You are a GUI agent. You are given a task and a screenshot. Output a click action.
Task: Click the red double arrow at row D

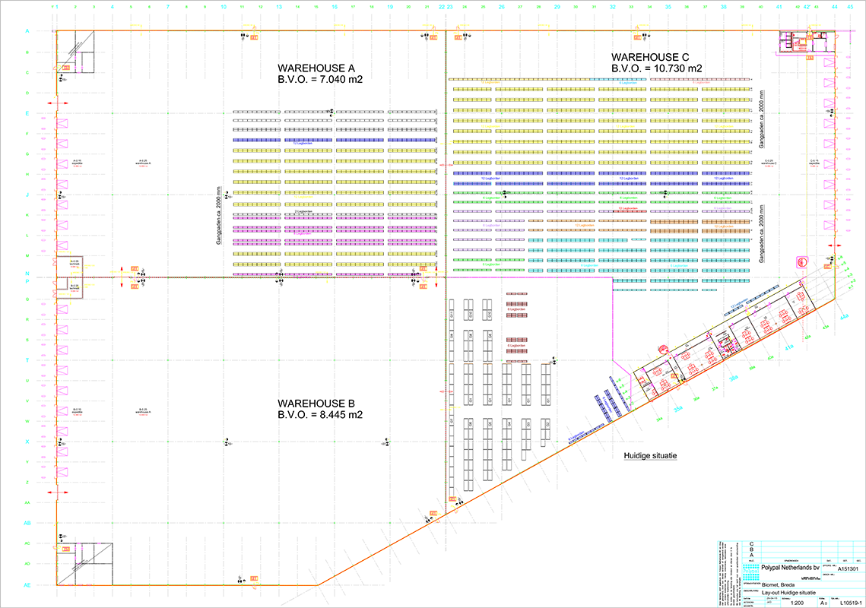(x=58, y=103)
